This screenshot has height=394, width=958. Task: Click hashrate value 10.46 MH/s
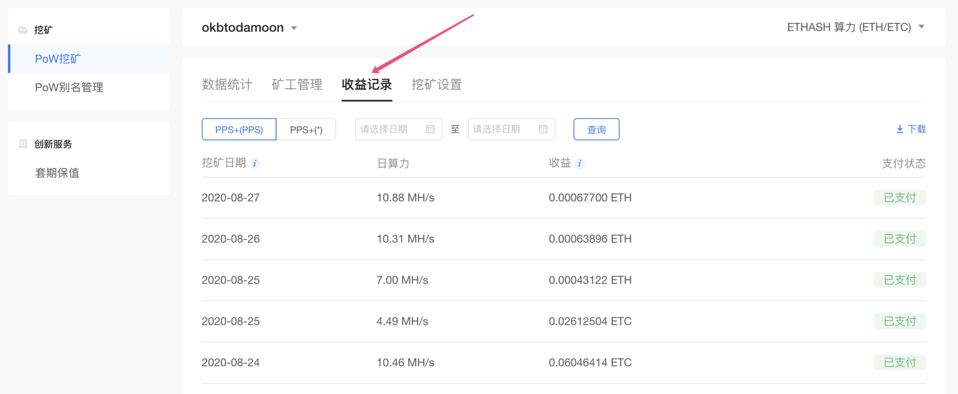pos(405,363)
